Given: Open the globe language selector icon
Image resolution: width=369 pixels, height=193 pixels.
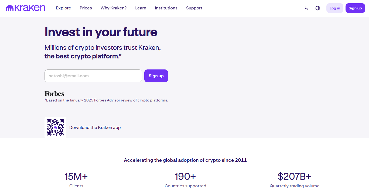Looking at the screenshot, I should [318, 8].
